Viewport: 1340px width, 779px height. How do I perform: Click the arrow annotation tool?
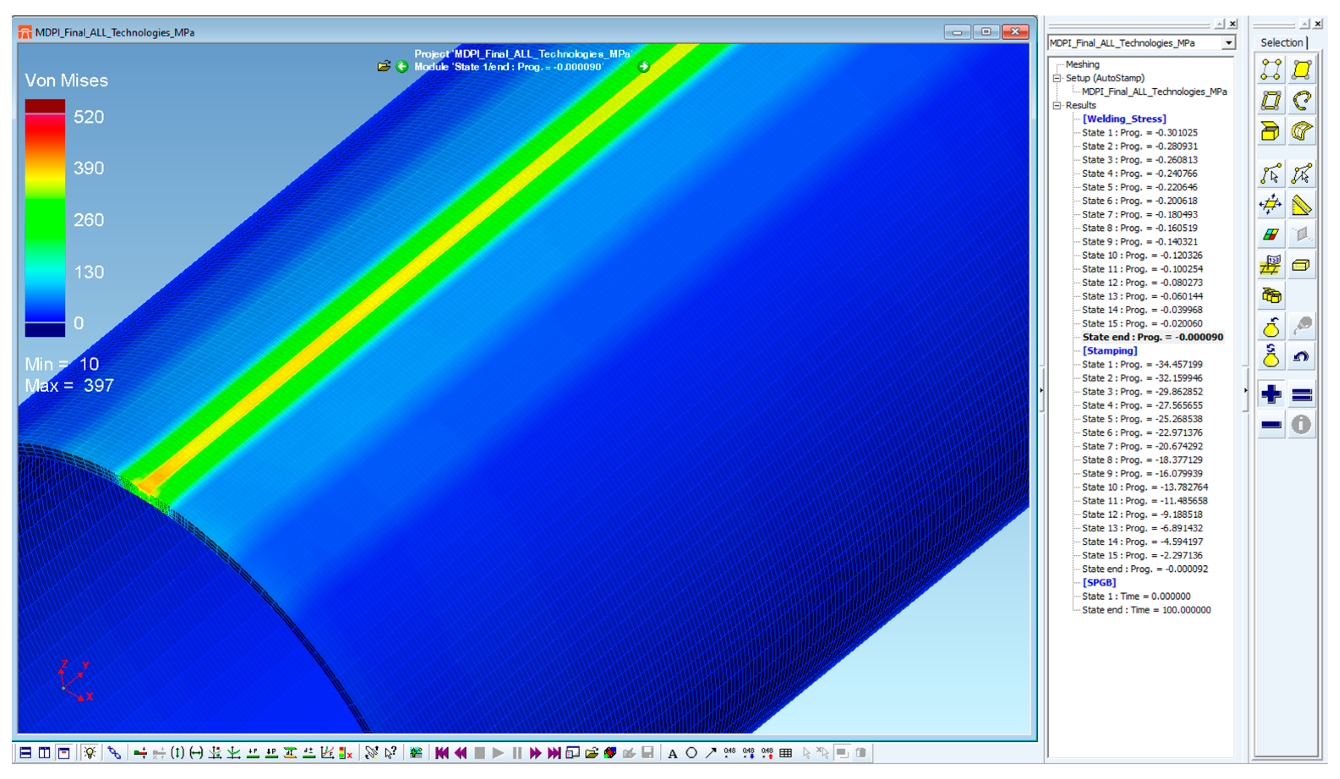pyautogui.click(x=711, y=753)
